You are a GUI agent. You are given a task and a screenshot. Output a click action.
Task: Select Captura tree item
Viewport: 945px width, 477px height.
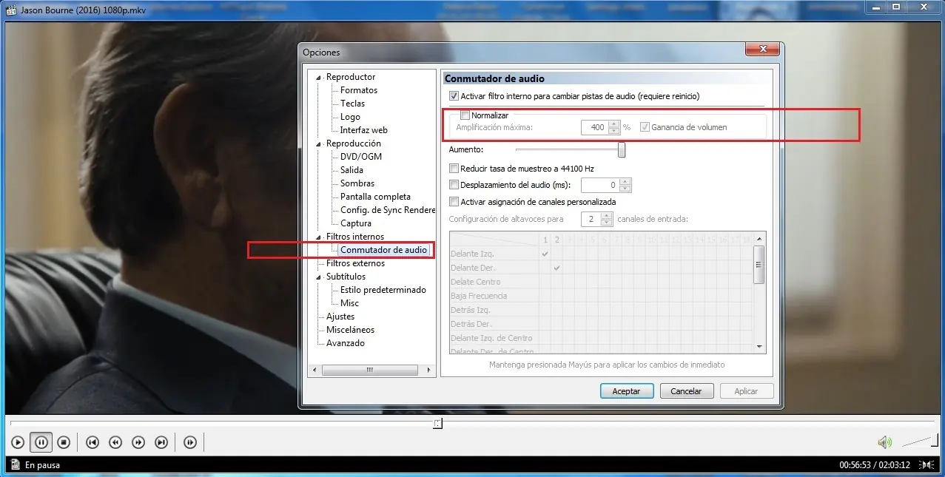[x=356, y=223]
